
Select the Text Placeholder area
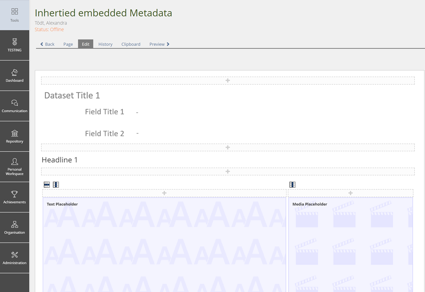point(164,243)
